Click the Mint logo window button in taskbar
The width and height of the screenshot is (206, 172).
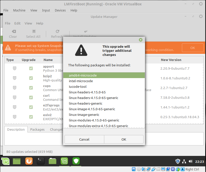(64, 161)
